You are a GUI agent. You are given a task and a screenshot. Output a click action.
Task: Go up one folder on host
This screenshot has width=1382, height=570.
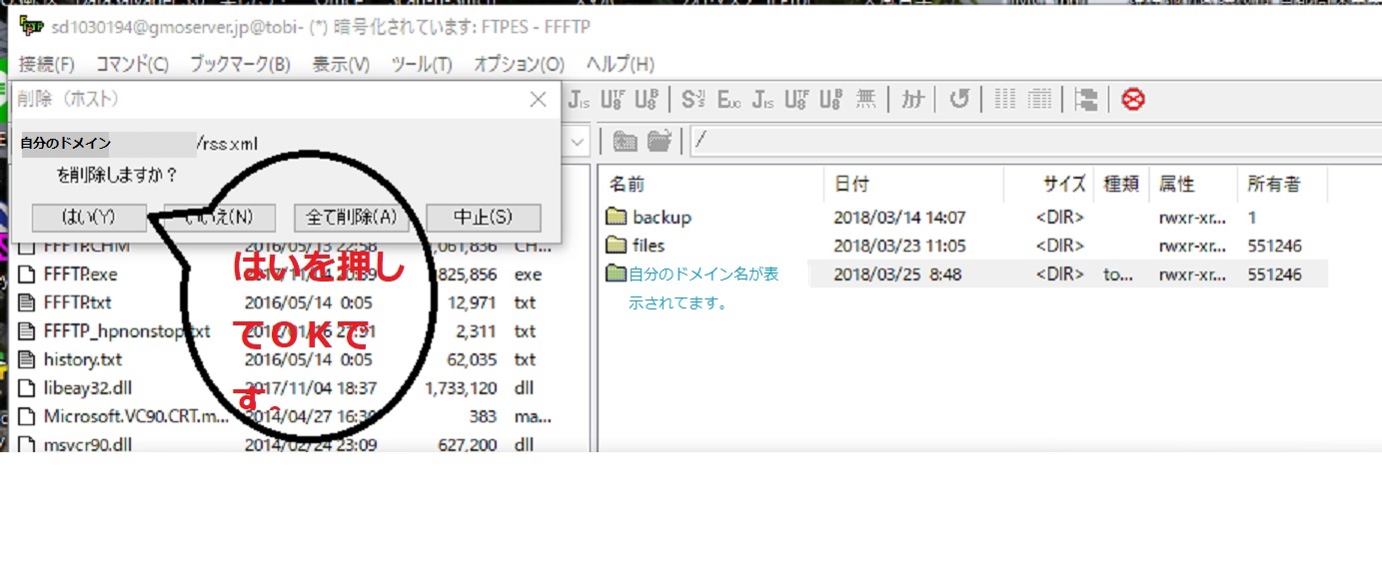click(x=625, y=142)
